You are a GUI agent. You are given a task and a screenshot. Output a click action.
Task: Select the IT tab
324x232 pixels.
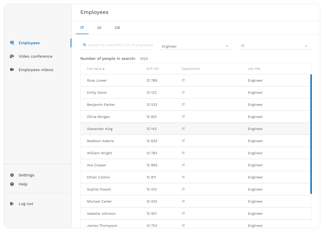[x=82, y=28]
